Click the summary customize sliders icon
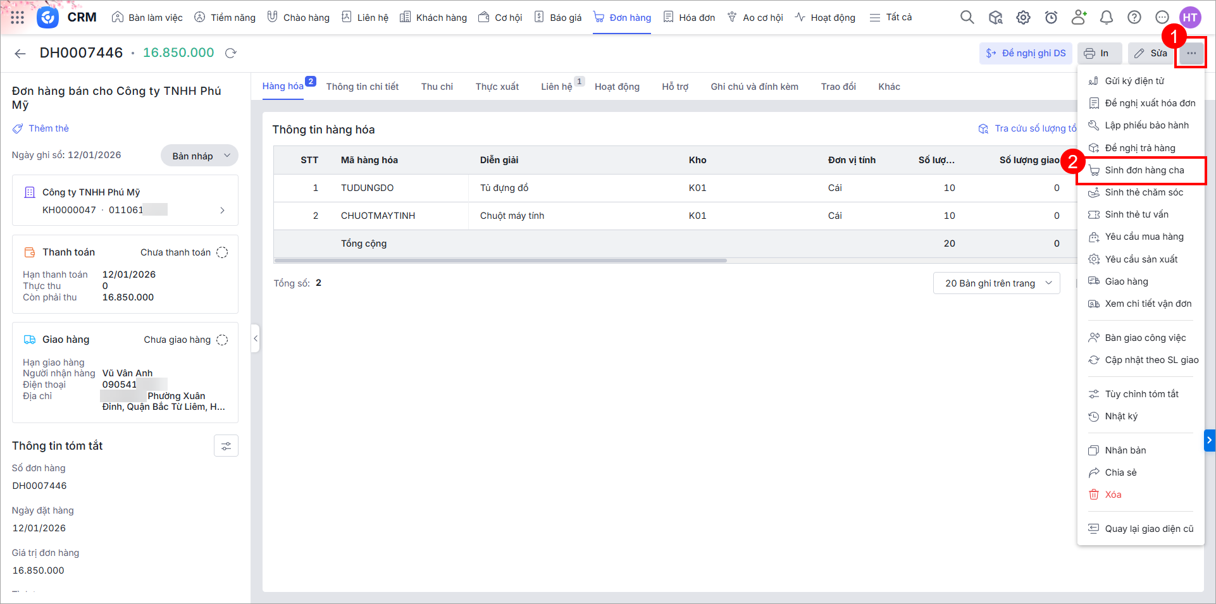This screenshot has width=1216, height=604. click(226, 447)
